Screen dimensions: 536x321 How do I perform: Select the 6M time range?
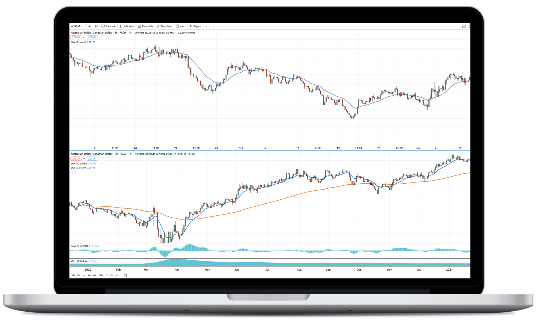click(94, 275)
